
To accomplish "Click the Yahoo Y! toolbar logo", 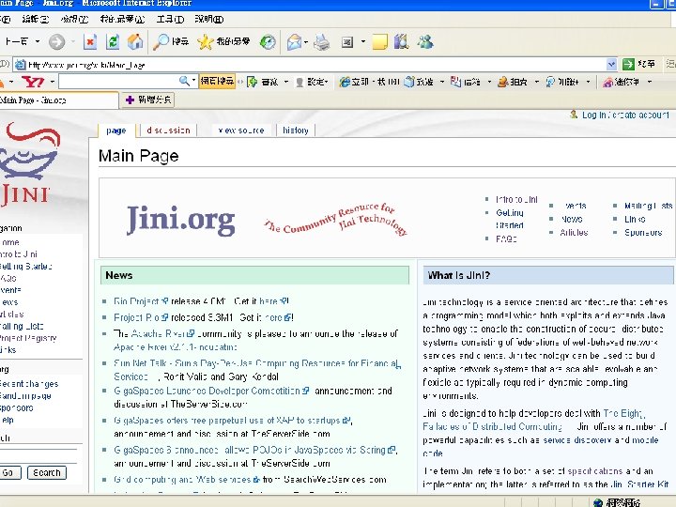I will tap(33, 81).
